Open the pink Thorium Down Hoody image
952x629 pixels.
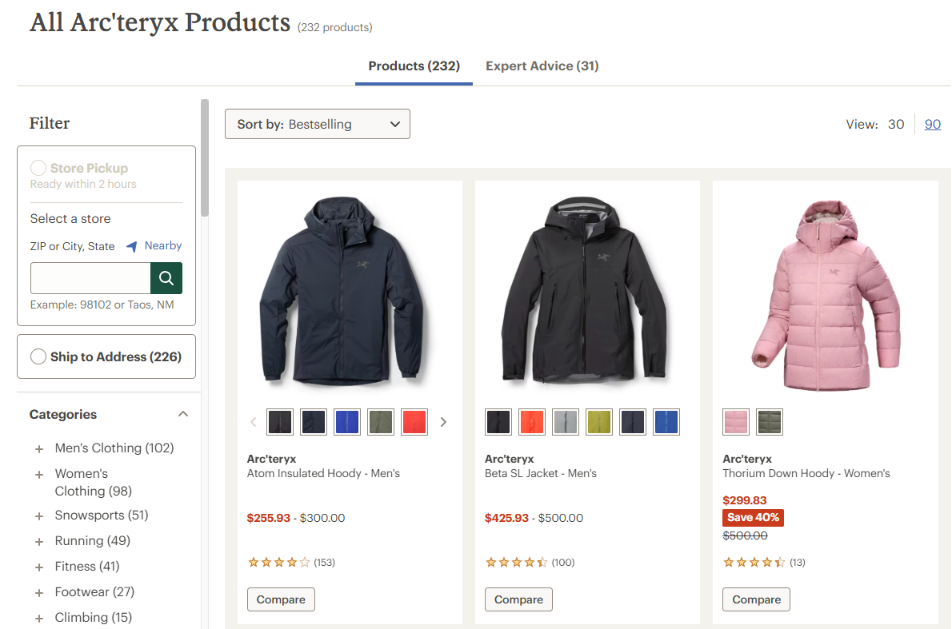(825, 292)
